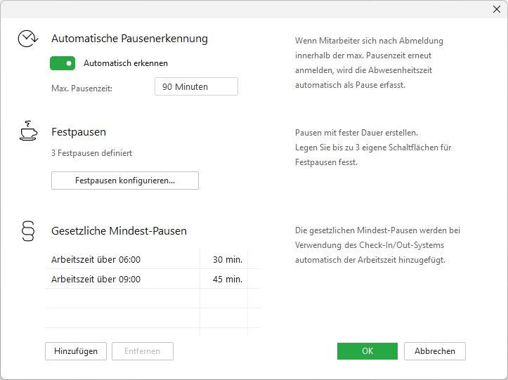Open Festpausen konfigurieren dialog

click(x=125, y=181)
